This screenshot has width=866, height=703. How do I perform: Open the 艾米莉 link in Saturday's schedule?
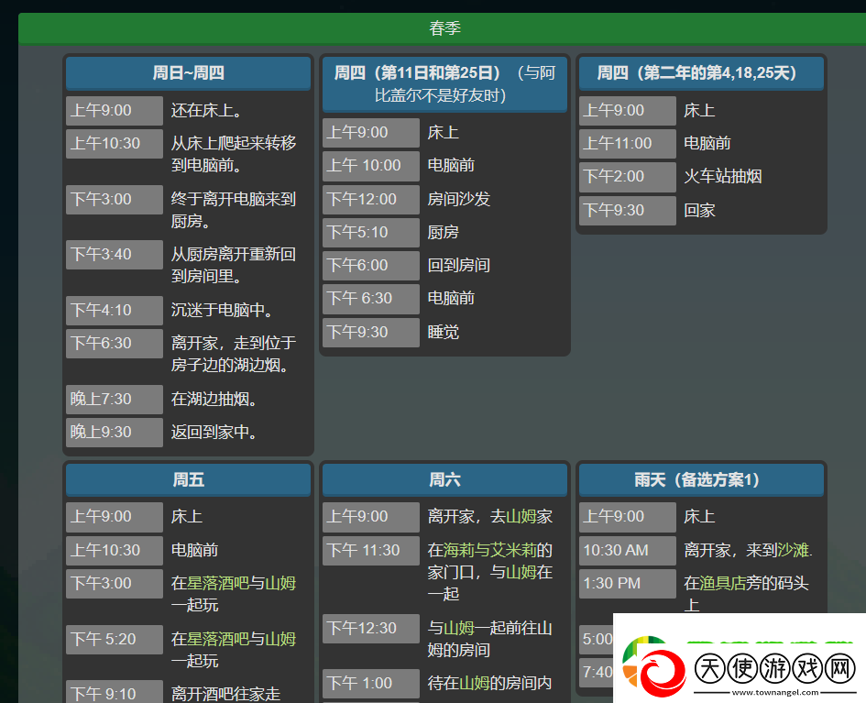pos(513,550)
